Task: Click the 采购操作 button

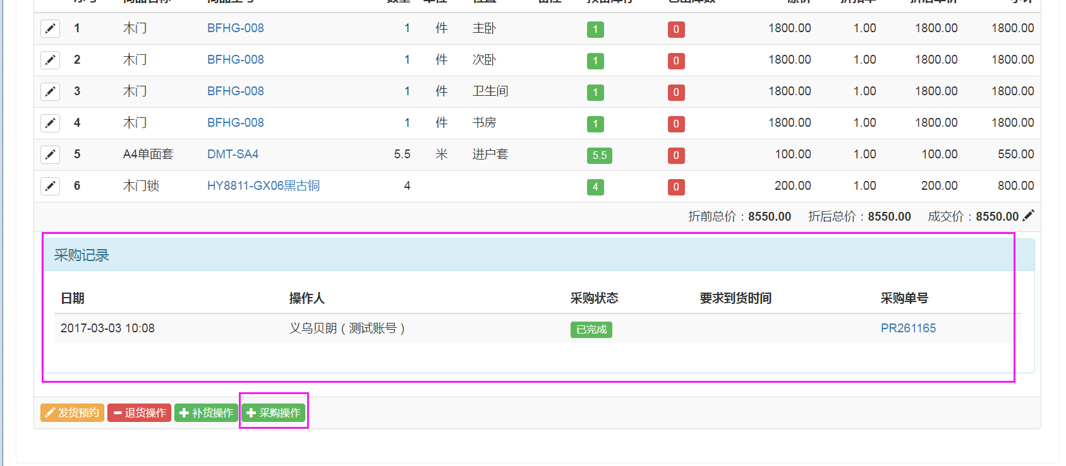Action: pyautogui.click(x=273, y=412)
